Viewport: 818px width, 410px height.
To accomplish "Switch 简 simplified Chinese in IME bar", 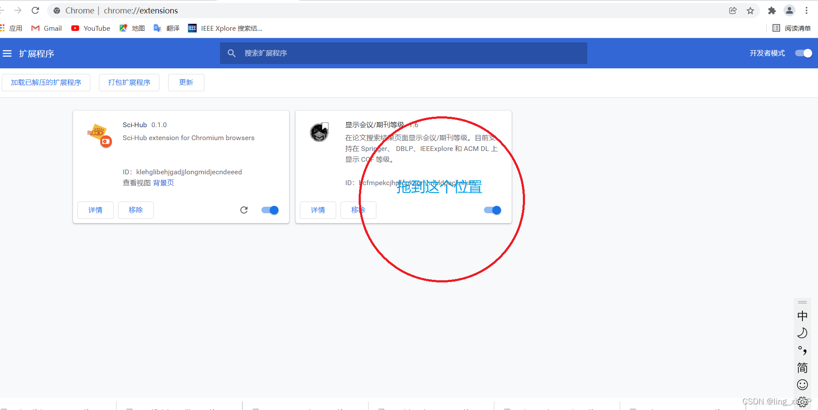I will [x=802, y=368].
